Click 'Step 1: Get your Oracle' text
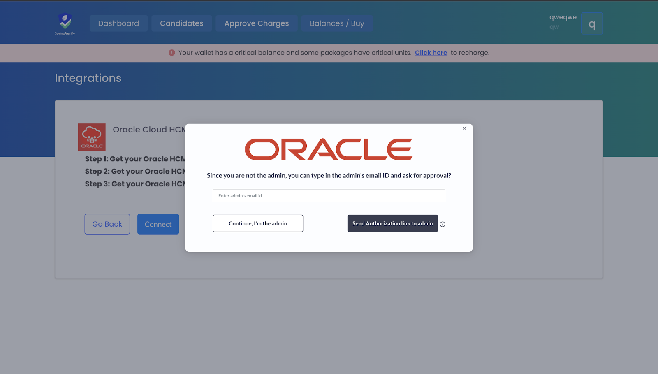658x374 pixels. 135,159
